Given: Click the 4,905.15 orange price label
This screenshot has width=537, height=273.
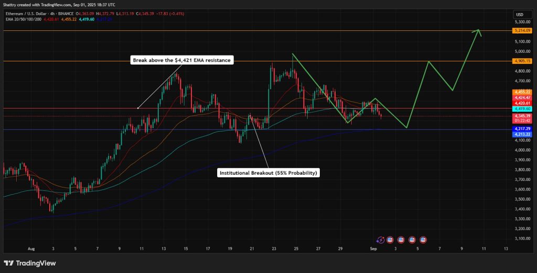Looking at the screenshot, I should coord(522,61).
